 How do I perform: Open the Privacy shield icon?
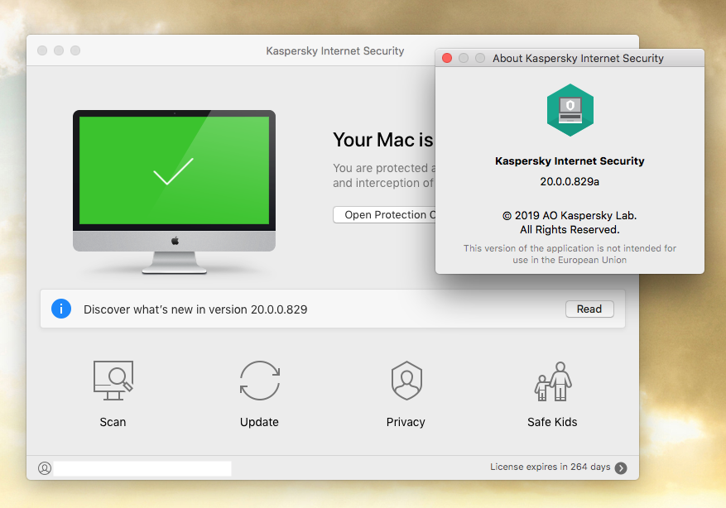point(406,381)
